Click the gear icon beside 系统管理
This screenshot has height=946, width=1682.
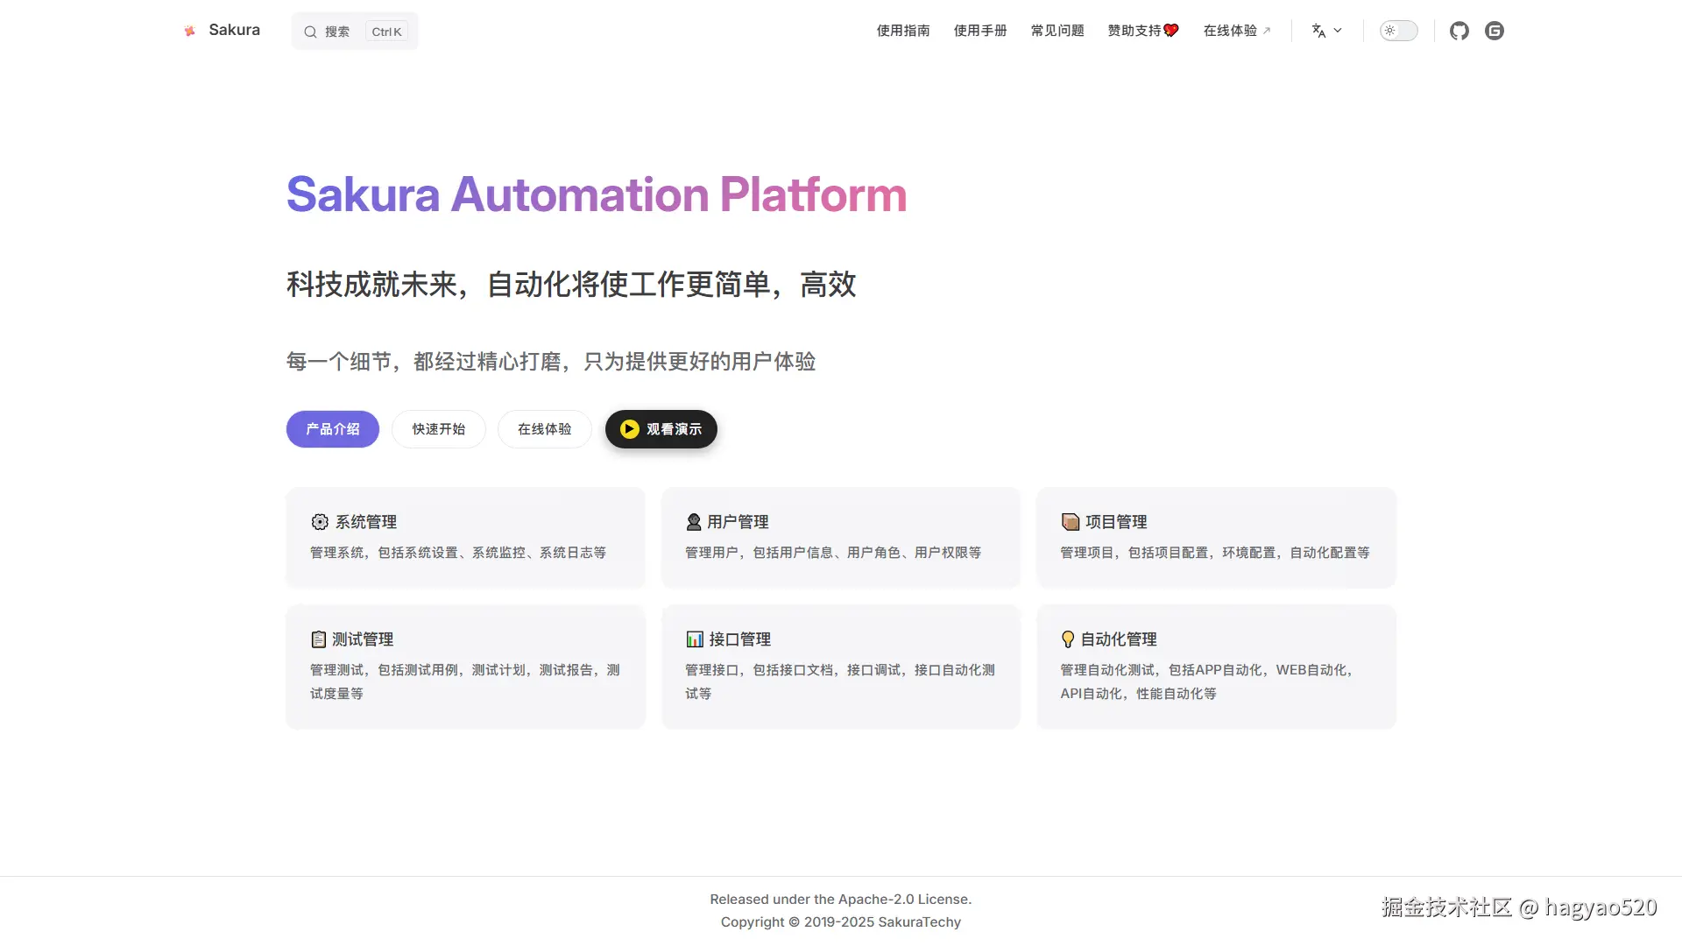coord(320,522)
